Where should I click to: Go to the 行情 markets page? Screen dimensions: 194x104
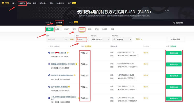[x=29, y=3]
